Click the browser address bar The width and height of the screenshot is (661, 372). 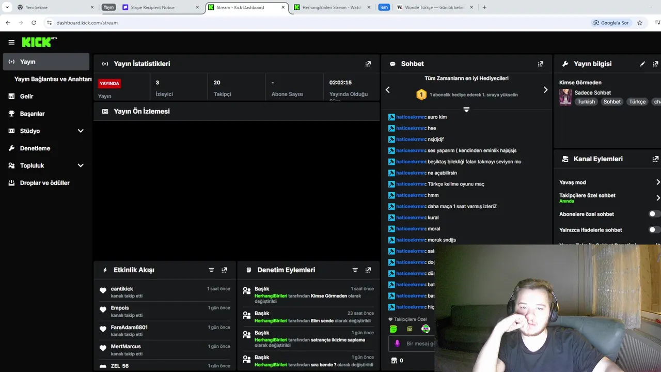tap(320, 23)
